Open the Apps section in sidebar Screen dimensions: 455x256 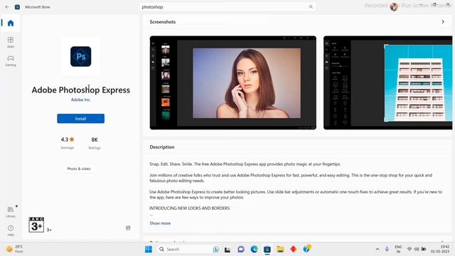click(x=11, y=42)
